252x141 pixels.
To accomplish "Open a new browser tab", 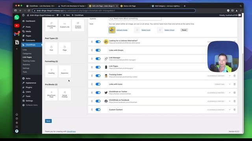I will point(185,6).
